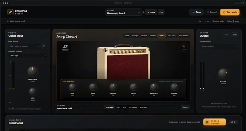Click the input level meter

13,75
